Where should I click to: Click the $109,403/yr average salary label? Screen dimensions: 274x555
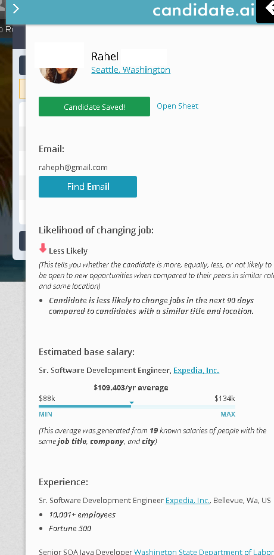131,387
